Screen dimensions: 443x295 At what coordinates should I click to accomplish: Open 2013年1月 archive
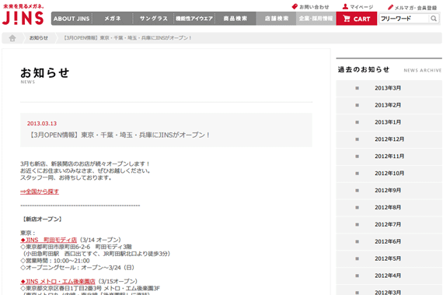point(389,122)
